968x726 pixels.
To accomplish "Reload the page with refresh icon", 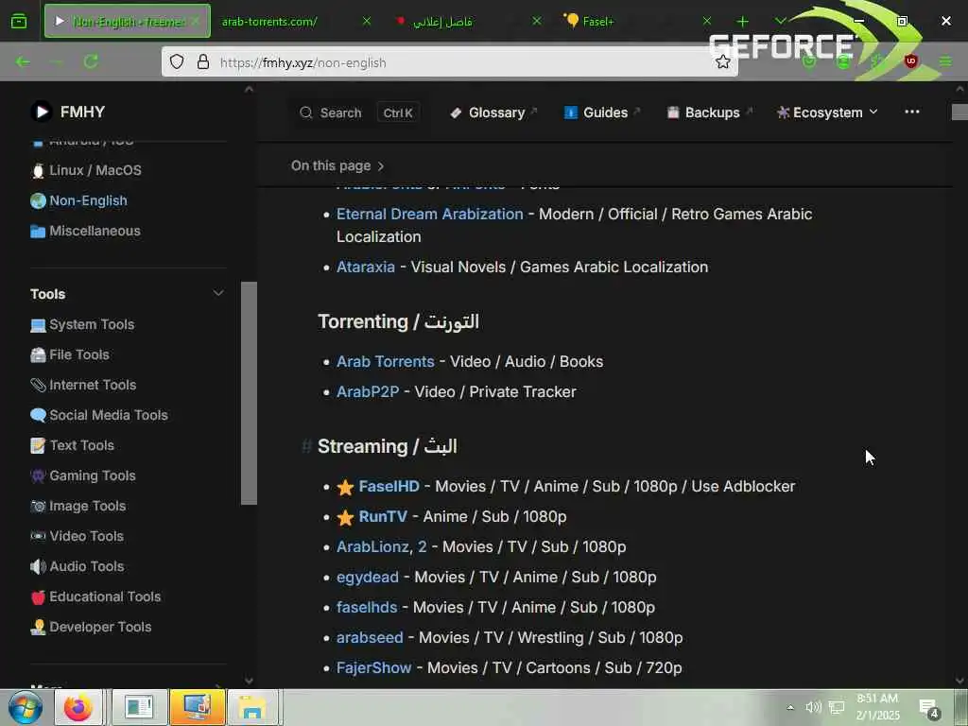I will click(x=91, y=61).
